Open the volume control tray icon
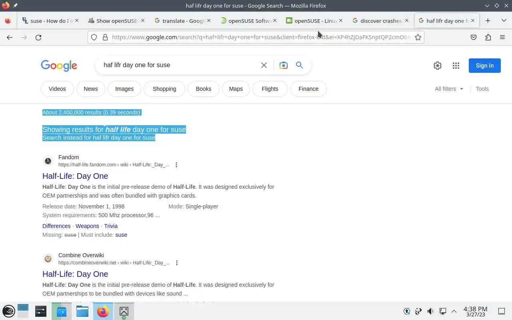Viewport: 512px width, 320px height. coord(430,311)
